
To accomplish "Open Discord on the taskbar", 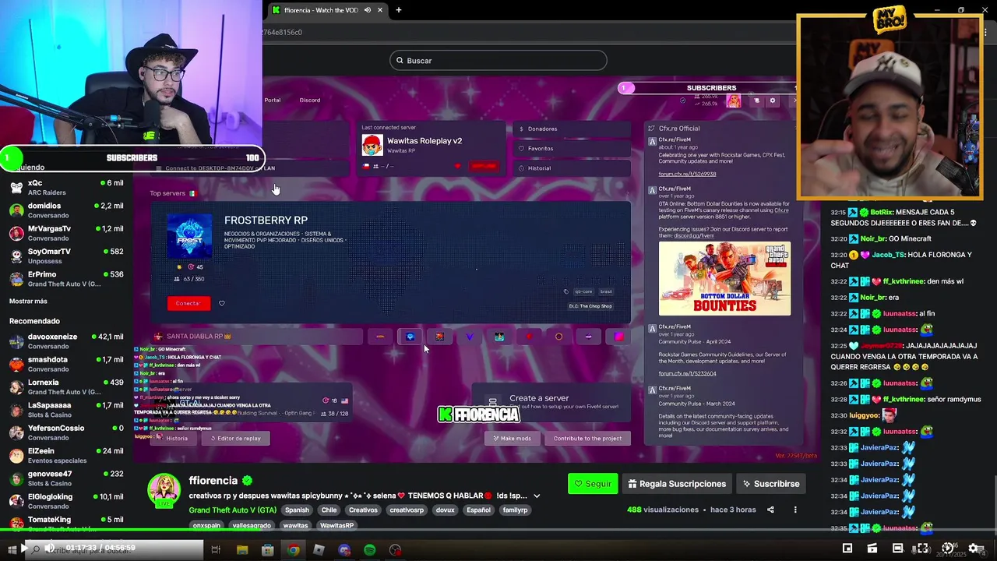I will (x=344, y=550).
